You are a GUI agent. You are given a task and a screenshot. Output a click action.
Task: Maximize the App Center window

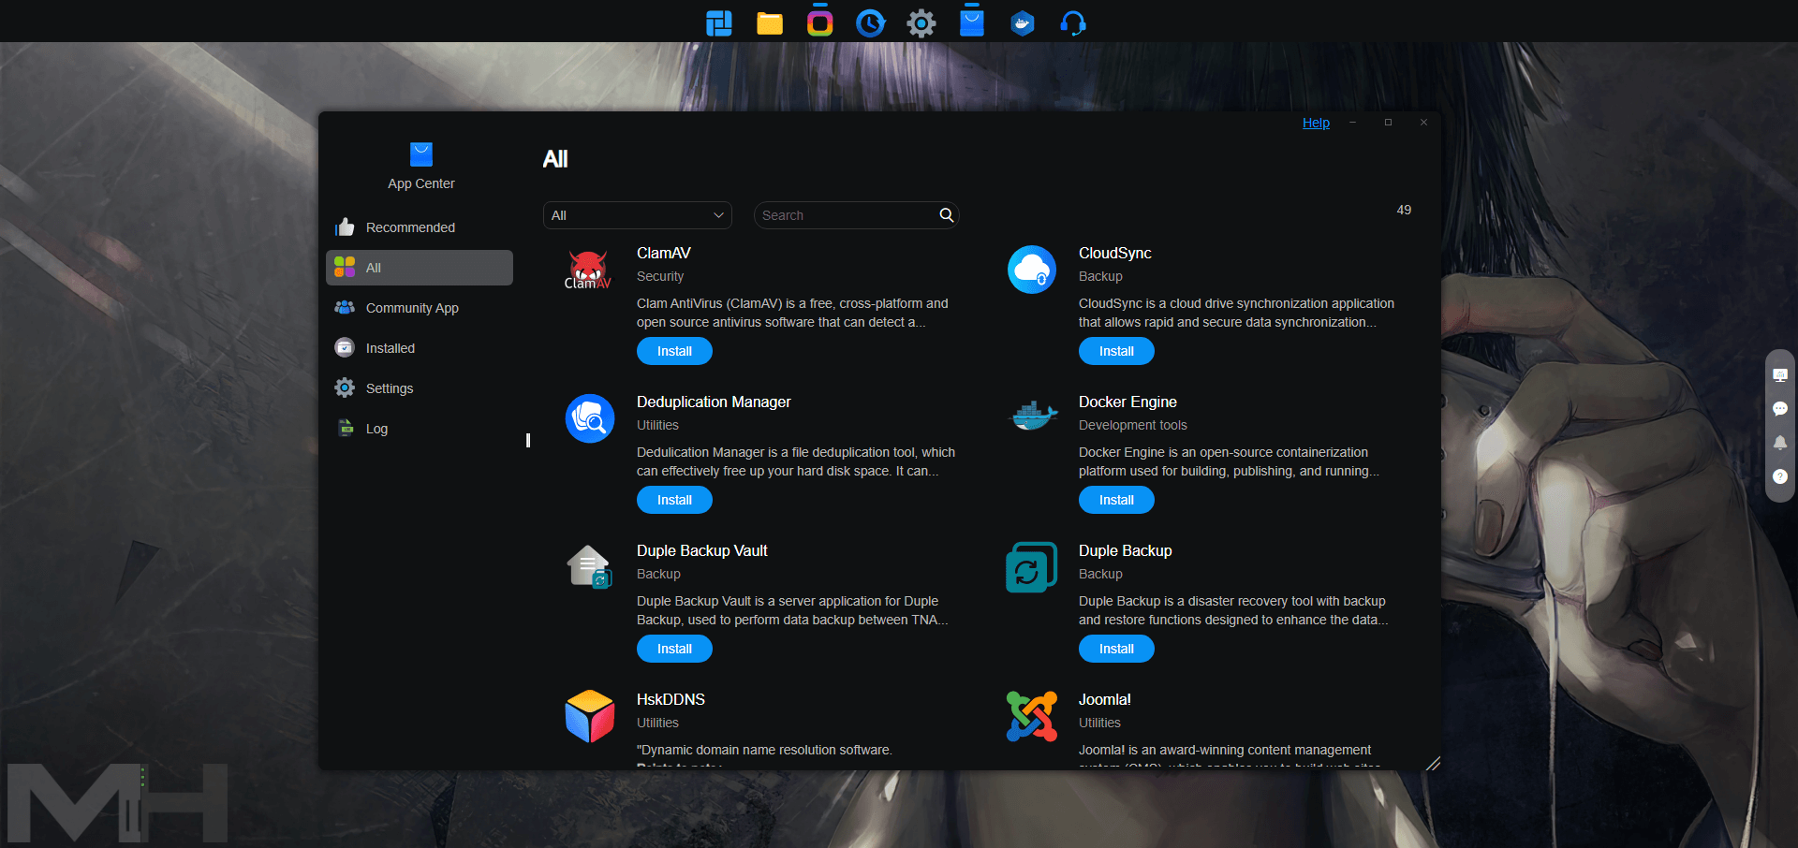coord(1388,123)
